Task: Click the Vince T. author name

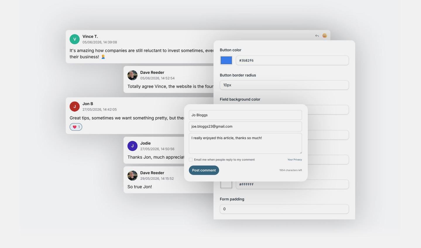Action: tap(90, 36)
